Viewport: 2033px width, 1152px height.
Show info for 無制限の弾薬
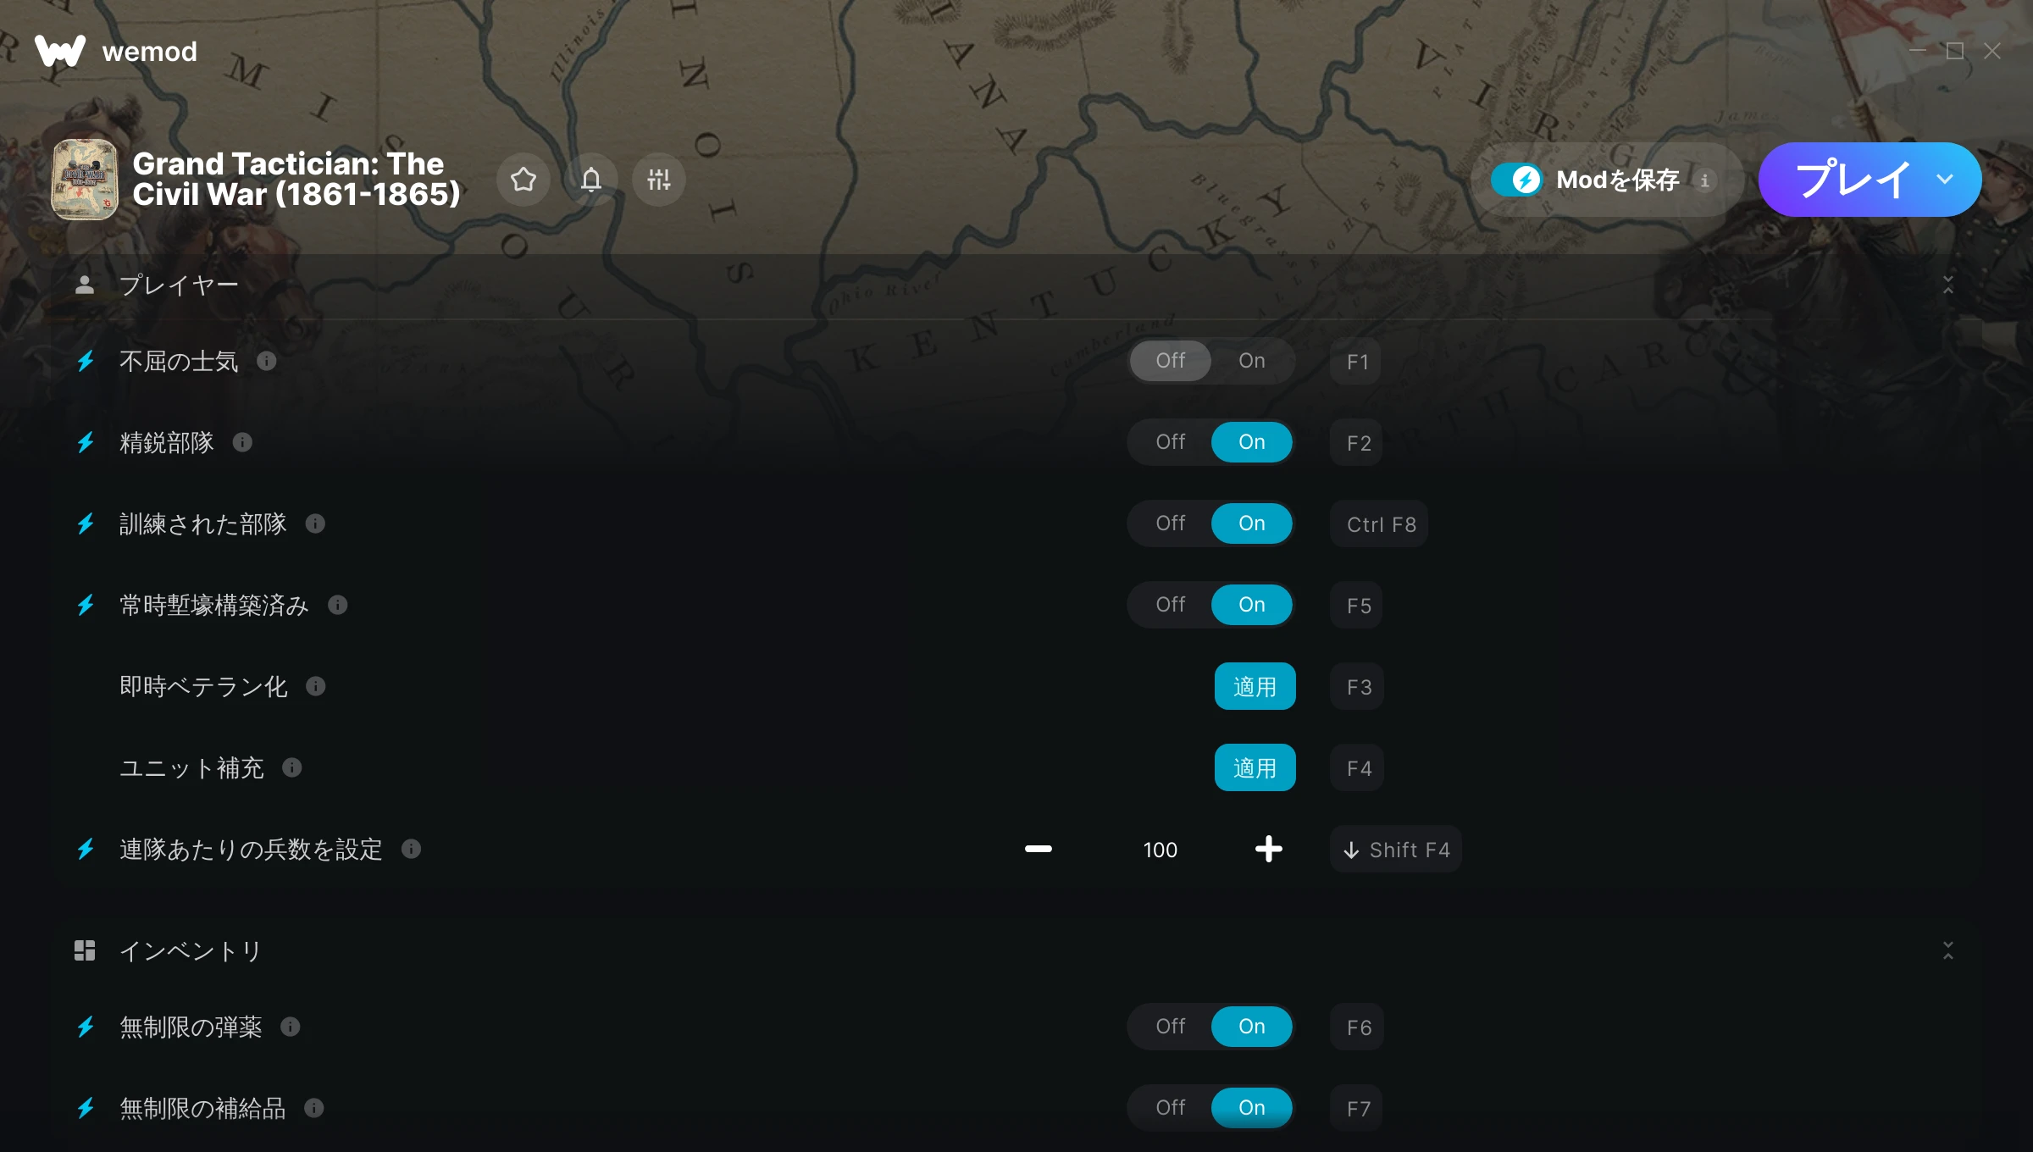[291, 1027]
